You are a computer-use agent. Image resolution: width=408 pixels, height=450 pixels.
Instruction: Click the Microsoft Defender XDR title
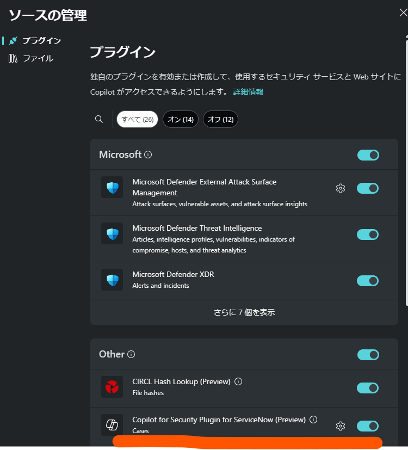(174, 274)
